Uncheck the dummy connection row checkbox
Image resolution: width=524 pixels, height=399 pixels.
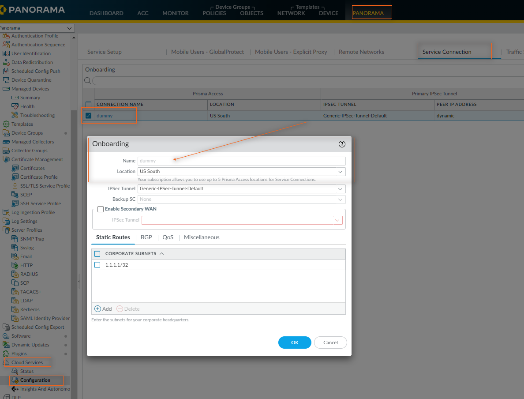[89, 116]
